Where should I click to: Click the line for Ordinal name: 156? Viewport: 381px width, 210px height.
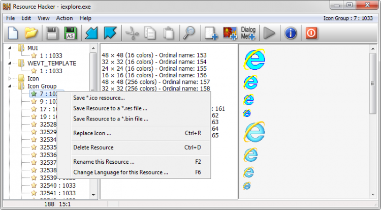pos(154,75)
